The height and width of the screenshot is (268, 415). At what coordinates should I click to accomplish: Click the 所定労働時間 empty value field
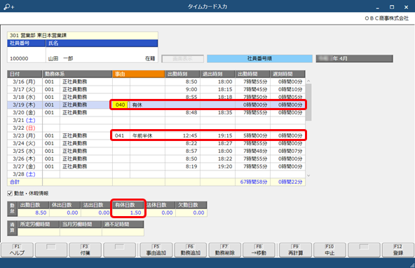(x=39, y=232)
